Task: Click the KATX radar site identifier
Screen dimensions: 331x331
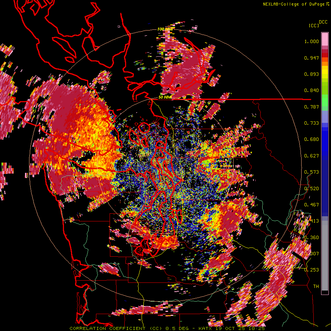Action: click(x=205, y=328)
